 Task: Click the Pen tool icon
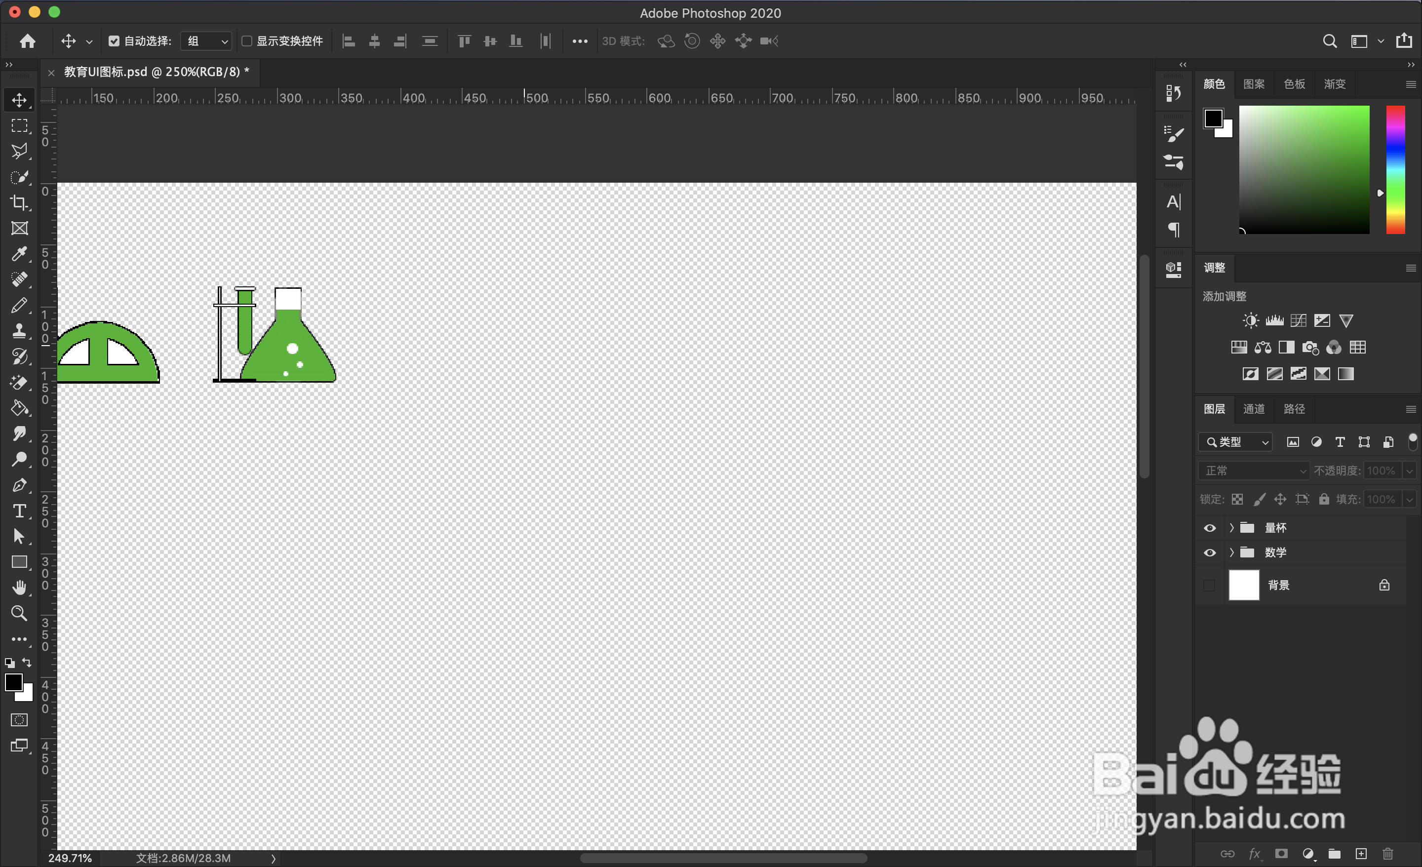click(x=19, y=485)
